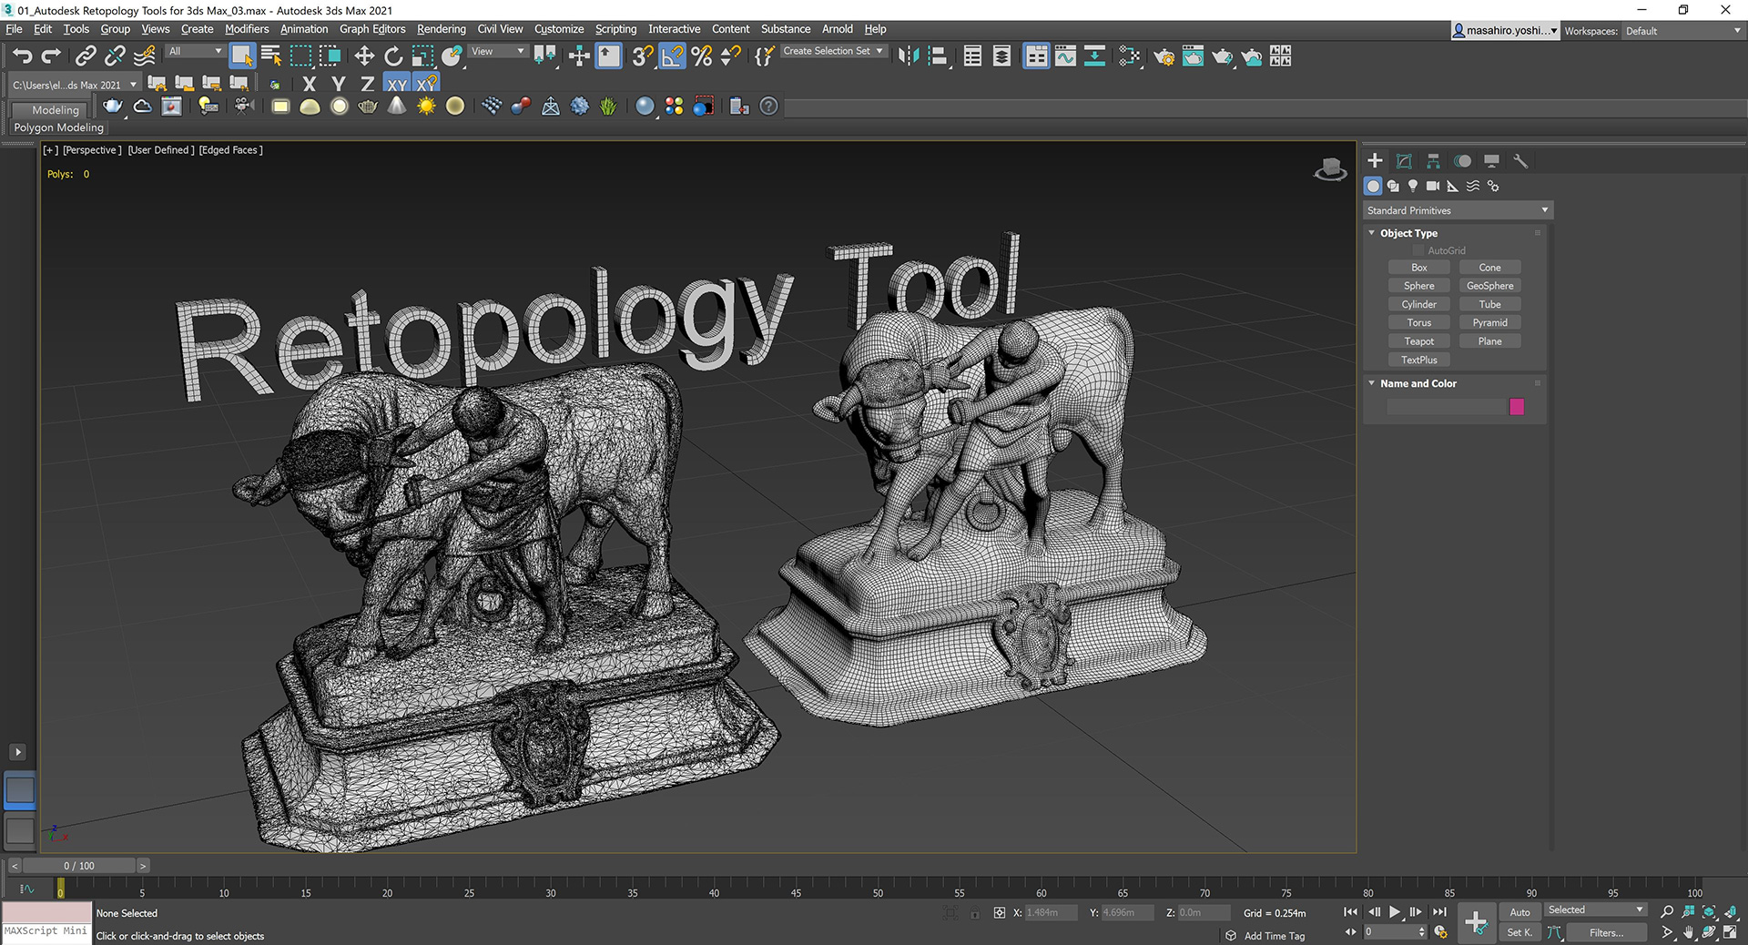Toggle the Angle Snap tool
1748x945 pixels.
coord(671,56)
